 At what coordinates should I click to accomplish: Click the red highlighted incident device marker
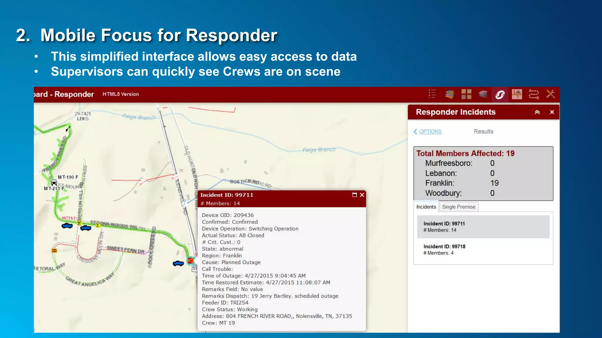pyautogui.click(x=191, y=261)
